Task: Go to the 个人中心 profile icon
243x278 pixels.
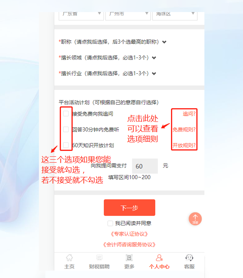Action: point(159,258)
